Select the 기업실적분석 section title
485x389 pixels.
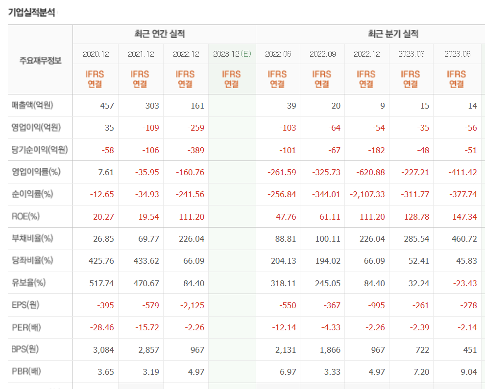pos(31,12)
